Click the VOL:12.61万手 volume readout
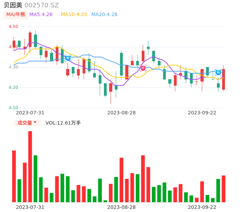This screenshot has width=240, height=212. click(63, 123)
